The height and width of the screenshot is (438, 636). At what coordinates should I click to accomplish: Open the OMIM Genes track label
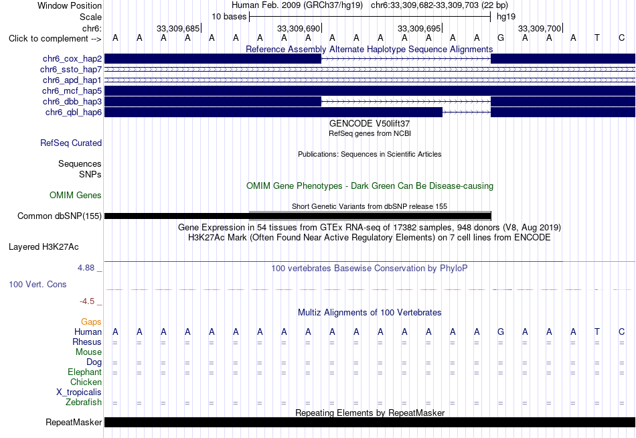pyautogui.click(x=75, y=196)
